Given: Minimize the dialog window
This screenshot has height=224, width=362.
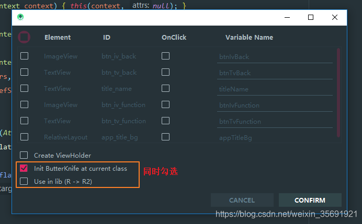Looking at the screenshot, I should click(287, 18).
